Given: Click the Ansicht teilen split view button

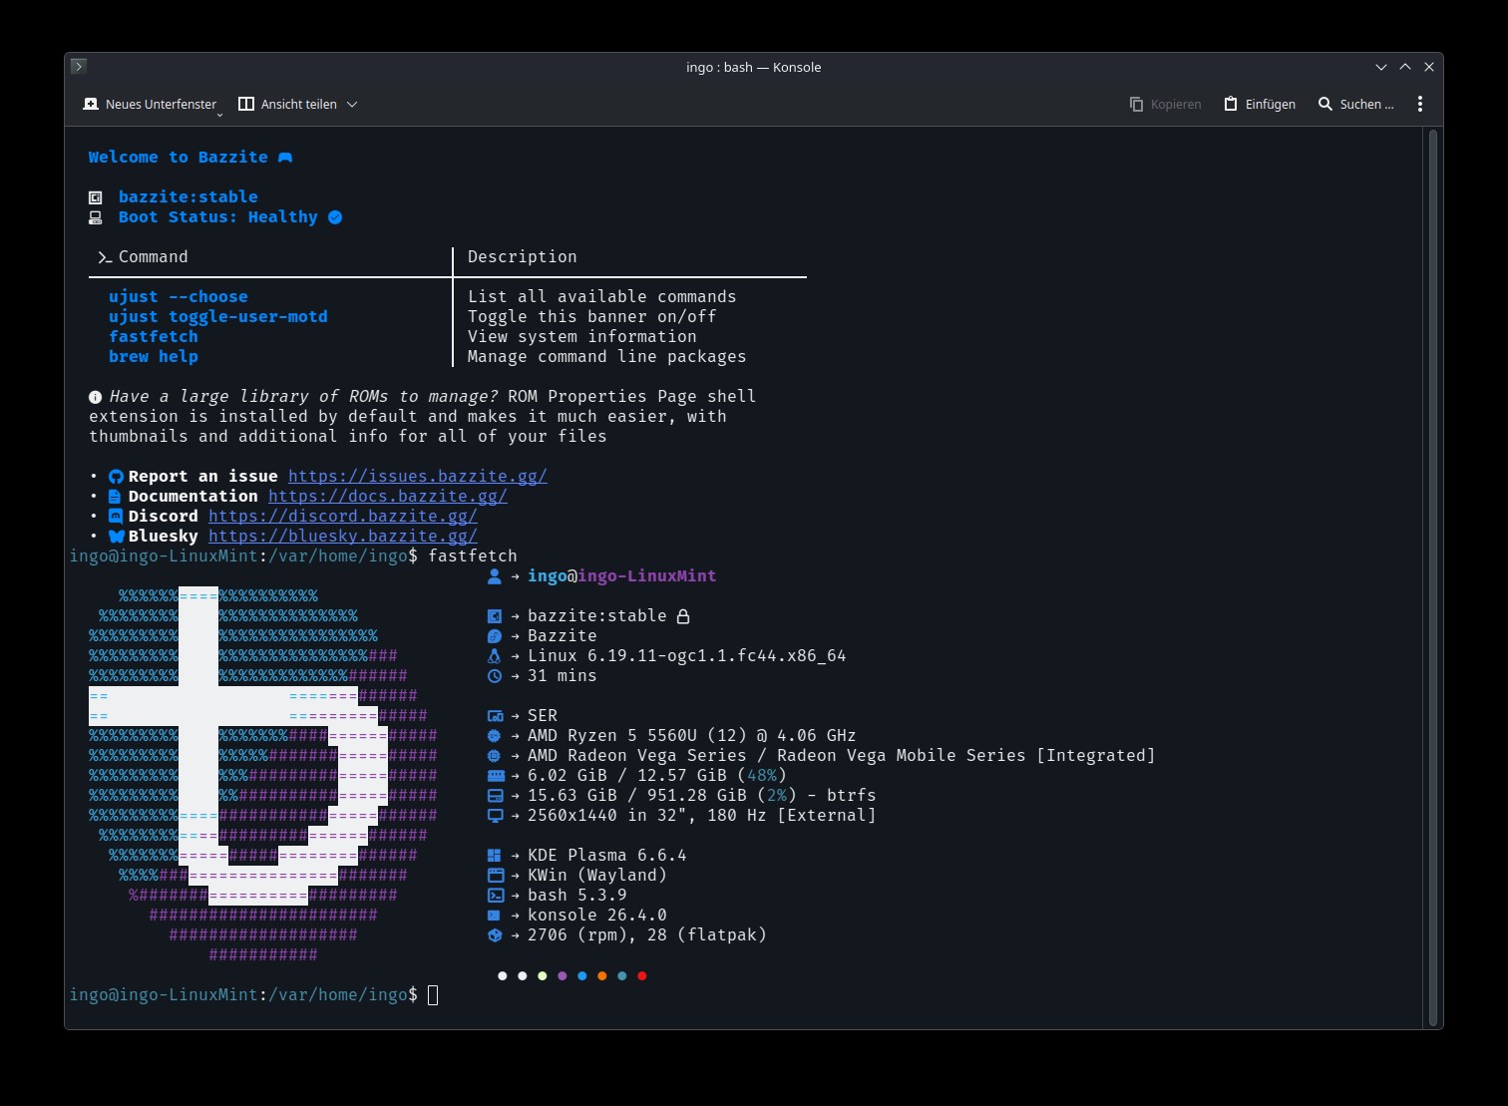Looking at the screenshot, I should (287, 104).
